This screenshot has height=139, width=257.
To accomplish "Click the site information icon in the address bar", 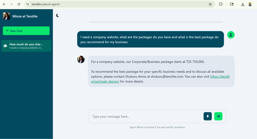I will point(28,4).
